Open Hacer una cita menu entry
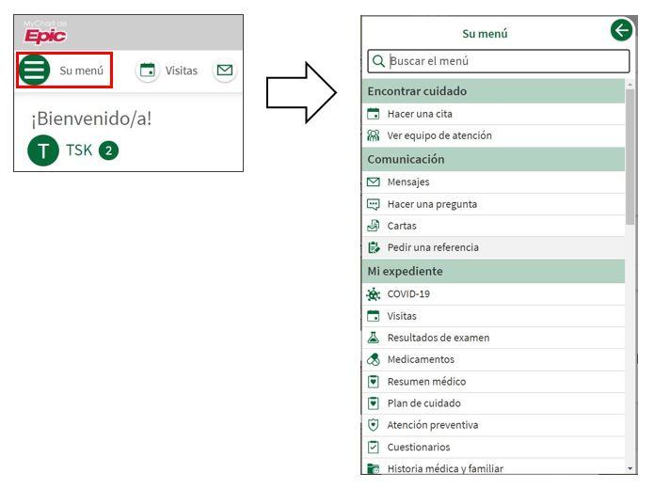 tap(493, 114)
